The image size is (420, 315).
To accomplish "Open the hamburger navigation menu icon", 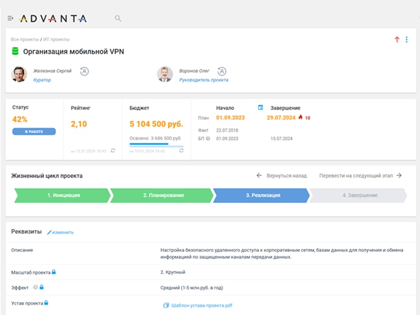I will 10,18.
